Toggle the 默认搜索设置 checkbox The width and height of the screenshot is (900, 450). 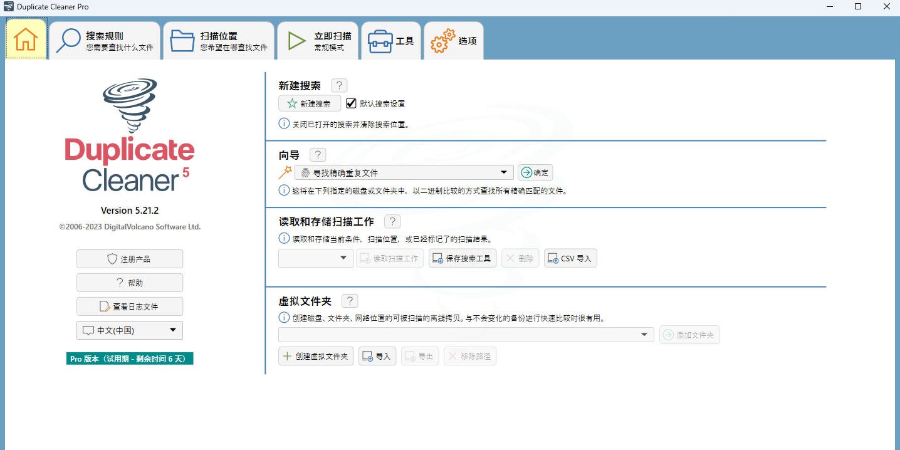(351, 103)
